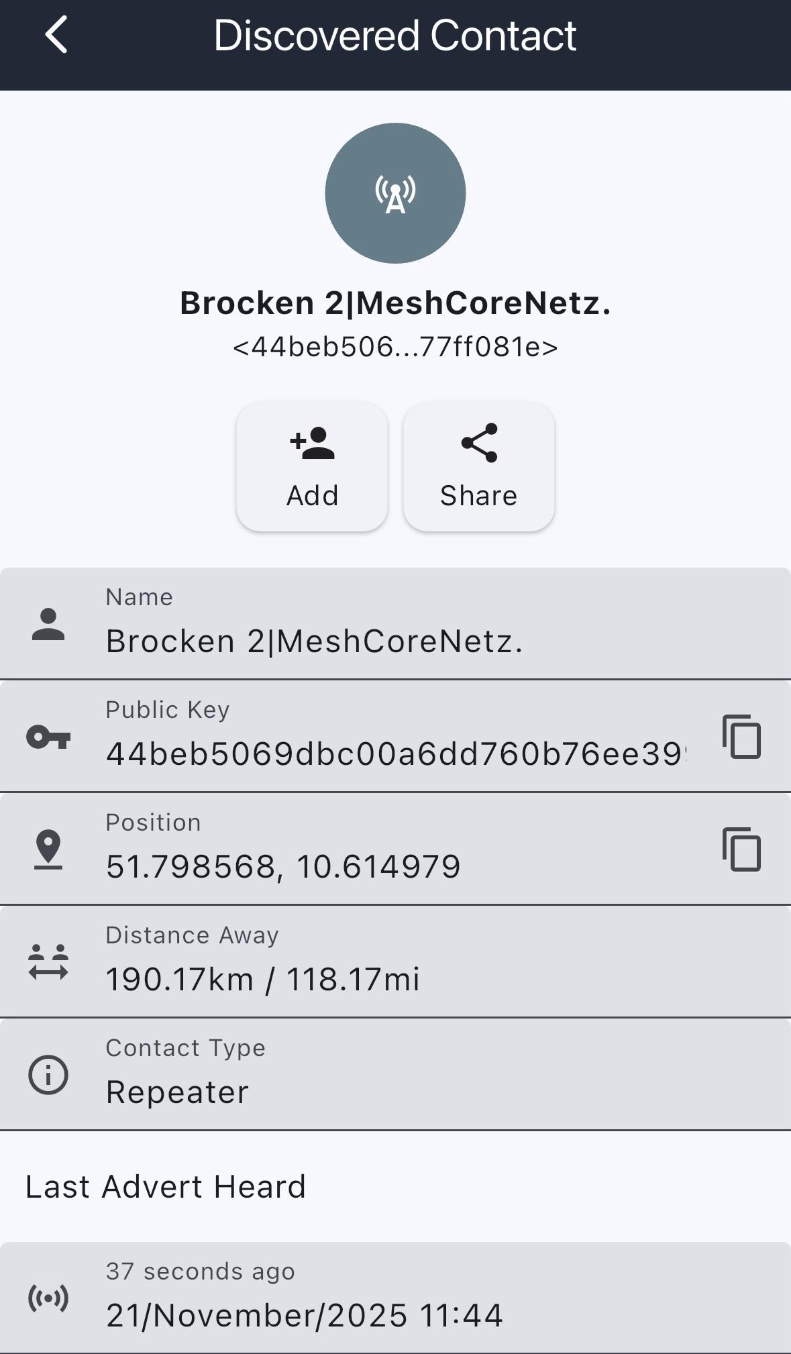
Task: Tap the info icon beside Contact Type
Action: coord(48,1075)
